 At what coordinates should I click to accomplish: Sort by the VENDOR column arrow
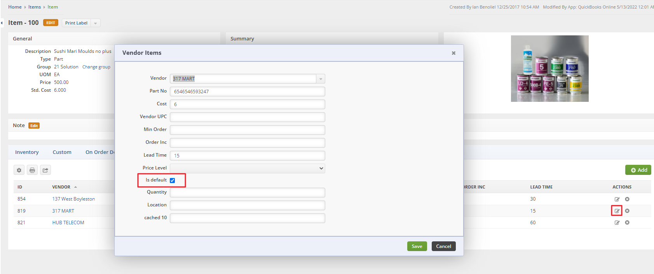(75, 187)
